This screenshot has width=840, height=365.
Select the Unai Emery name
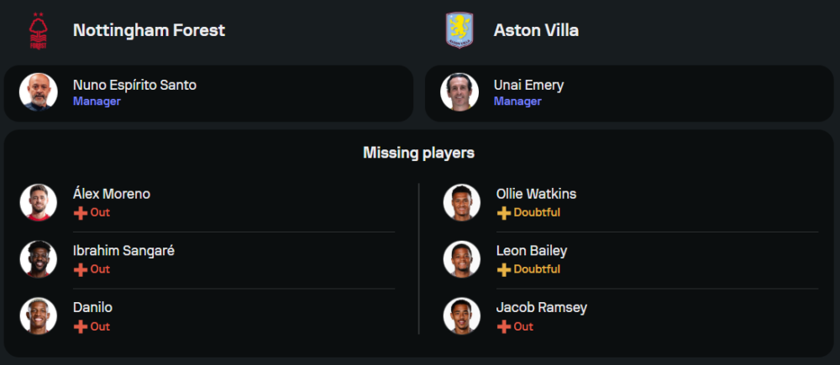528,85
